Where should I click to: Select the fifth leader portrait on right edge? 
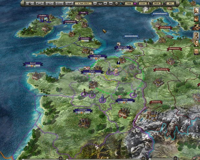coord(196,44)
